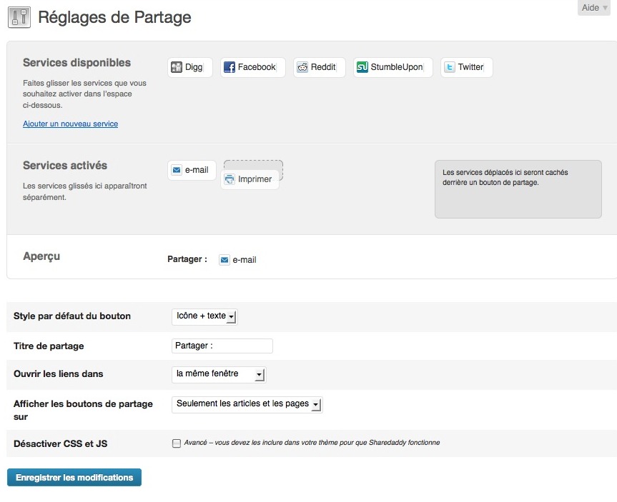Click the Facebook service icon
This screenshot has width=617, height=502.
pyautogui.click(x=229, y=67)
